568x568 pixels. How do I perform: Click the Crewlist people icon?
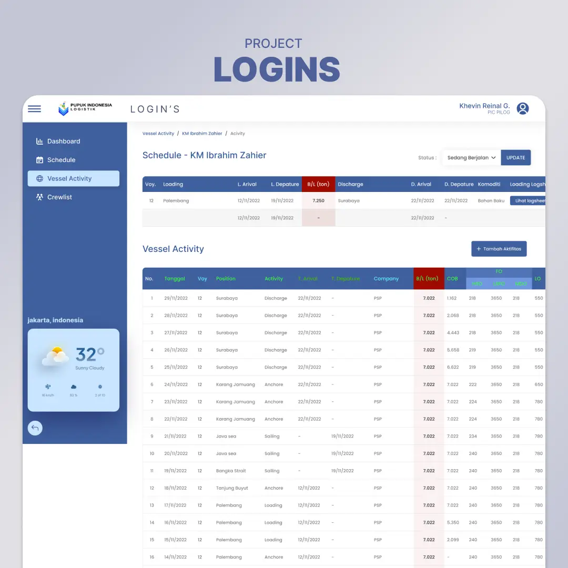[x=39, y=197]
